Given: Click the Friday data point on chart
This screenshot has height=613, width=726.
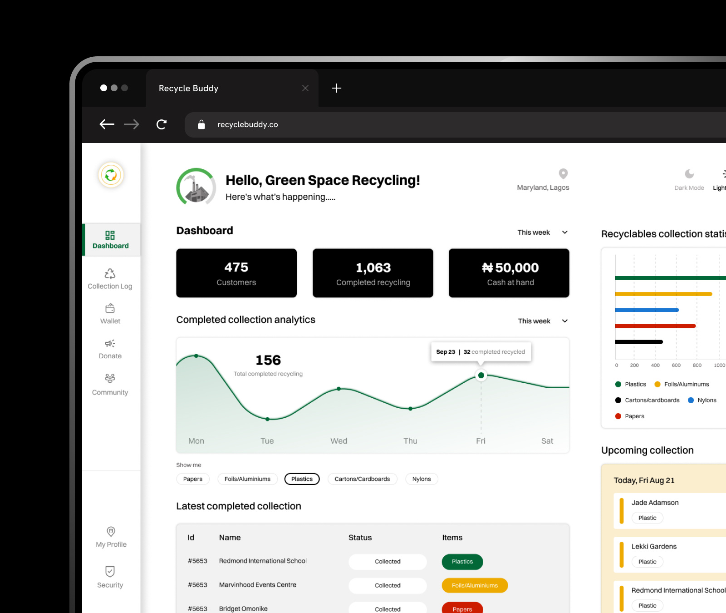Looking at the screenshot, I should click(481, 376).
